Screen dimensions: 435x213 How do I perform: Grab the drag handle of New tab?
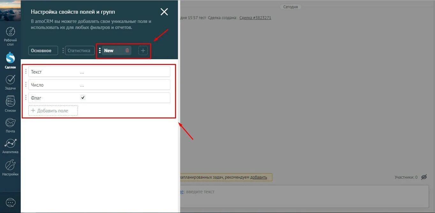tap(100, 50)
